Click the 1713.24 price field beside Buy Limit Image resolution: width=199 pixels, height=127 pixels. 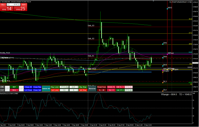tap(64, 87)
